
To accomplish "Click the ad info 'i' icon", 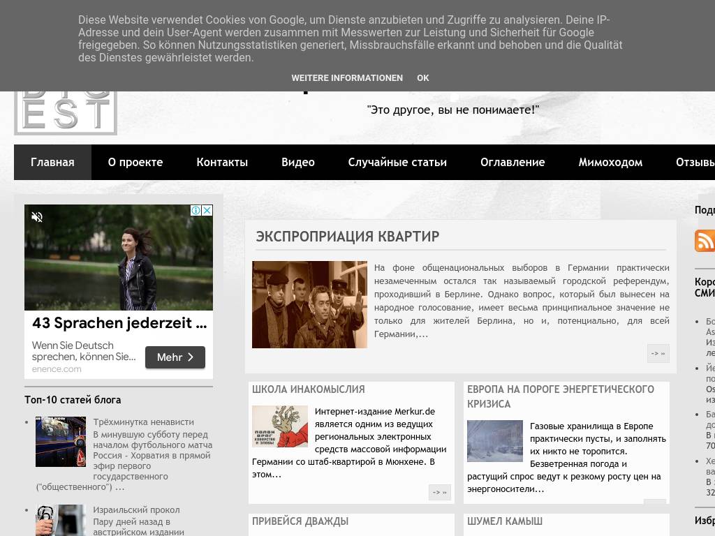I will pyautogui.click(x=196, y=211).
